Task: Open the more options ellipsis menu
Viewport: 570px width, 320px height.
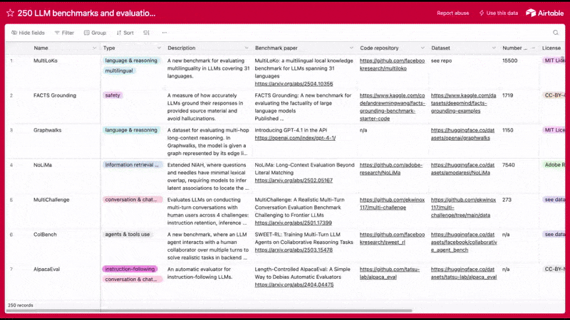Action: coord(165,33)
